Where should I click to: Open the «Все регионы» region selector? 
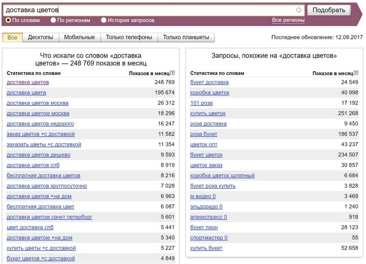288,20
